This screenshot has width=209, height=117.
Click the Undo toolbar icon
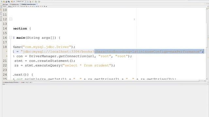pos(12,2)
